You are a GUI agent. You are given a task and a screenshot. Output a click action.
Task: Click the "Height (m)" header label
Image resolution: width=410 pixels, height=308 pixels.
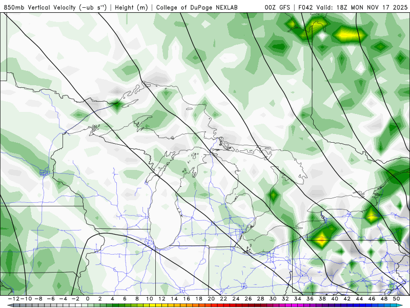[x=132, y=7]
